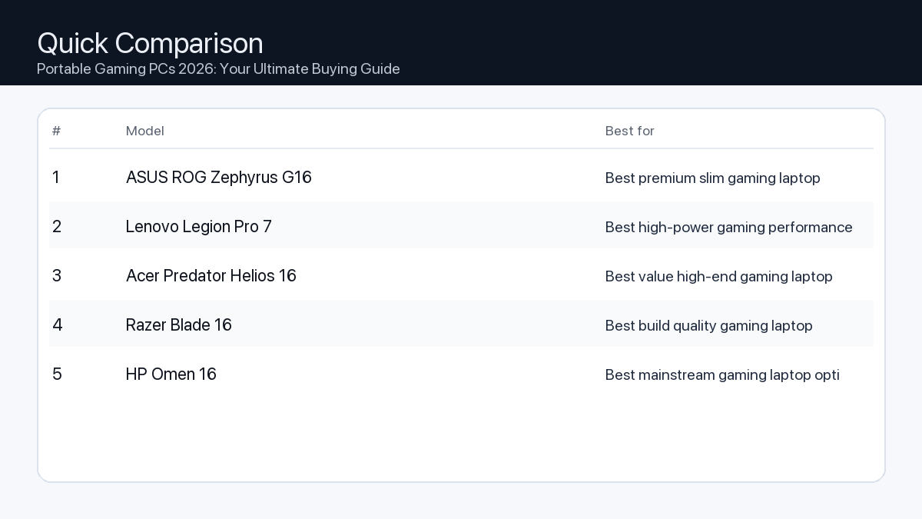Click rank number 2 in the table
922x519 pixels.
coord(57,227)
